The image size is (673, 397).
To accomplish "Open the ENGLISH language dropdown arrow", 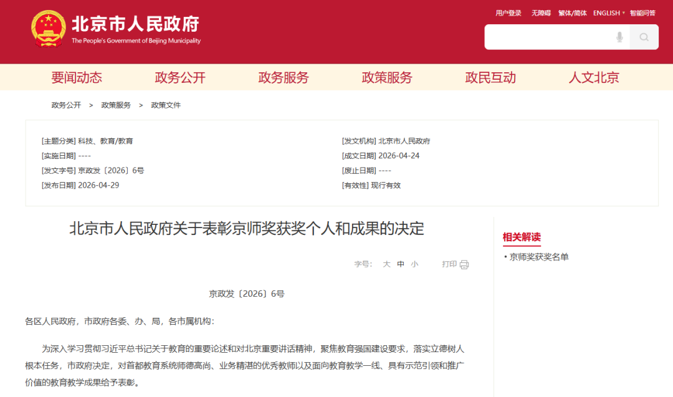I will [624, 13].
